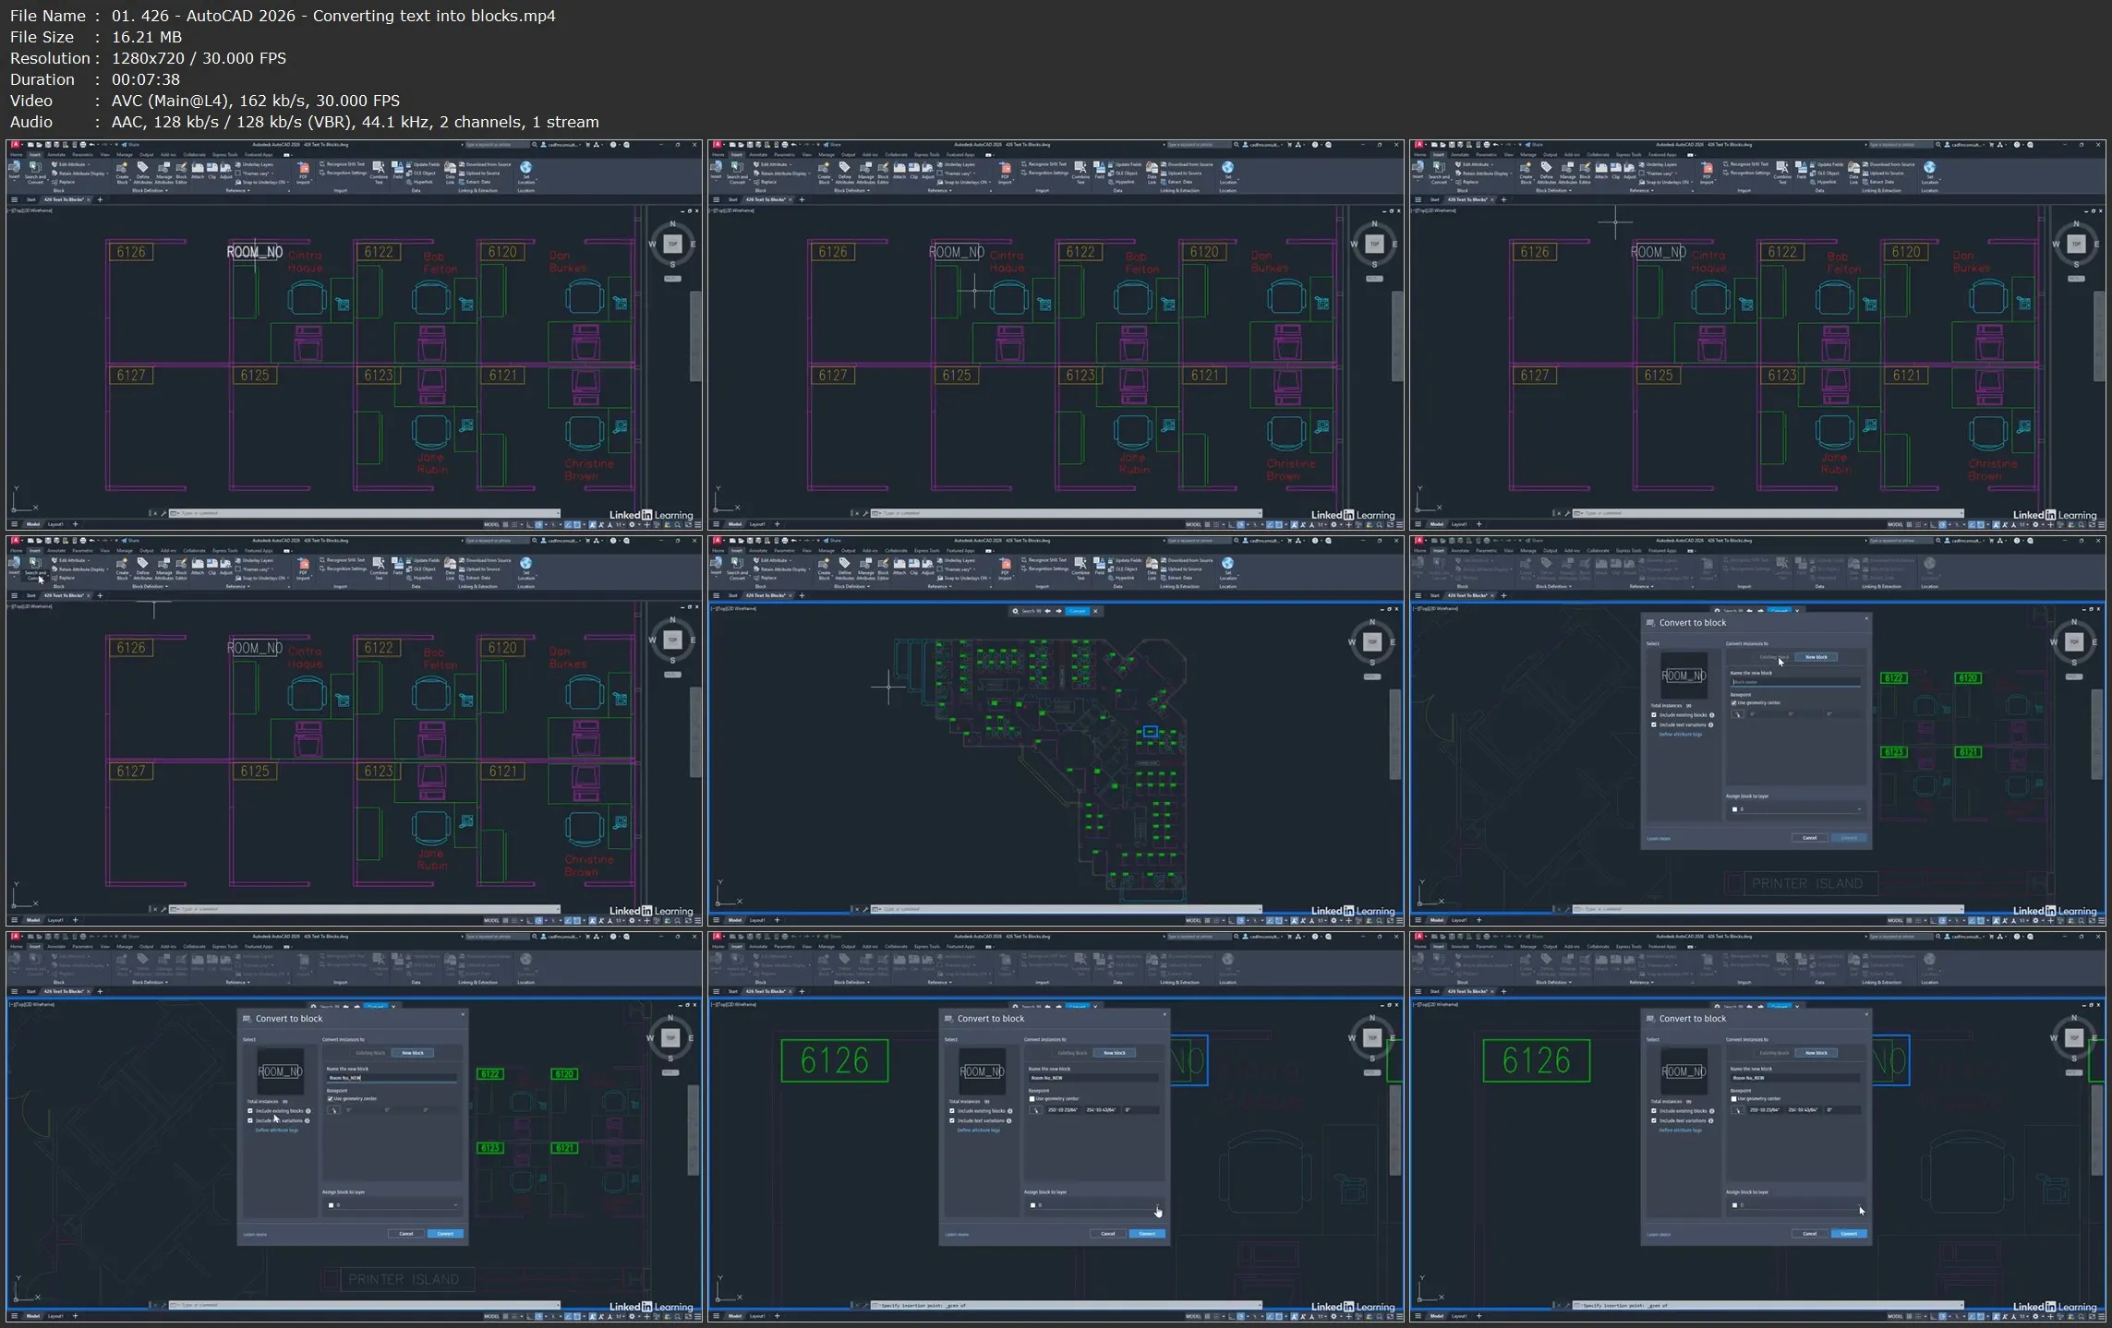Toggle Use geometry center in the PRINTER ISLAND Room No_NEW frame
The height and width of the screenshot is (1328, 2112).
tap(330, 1099)
